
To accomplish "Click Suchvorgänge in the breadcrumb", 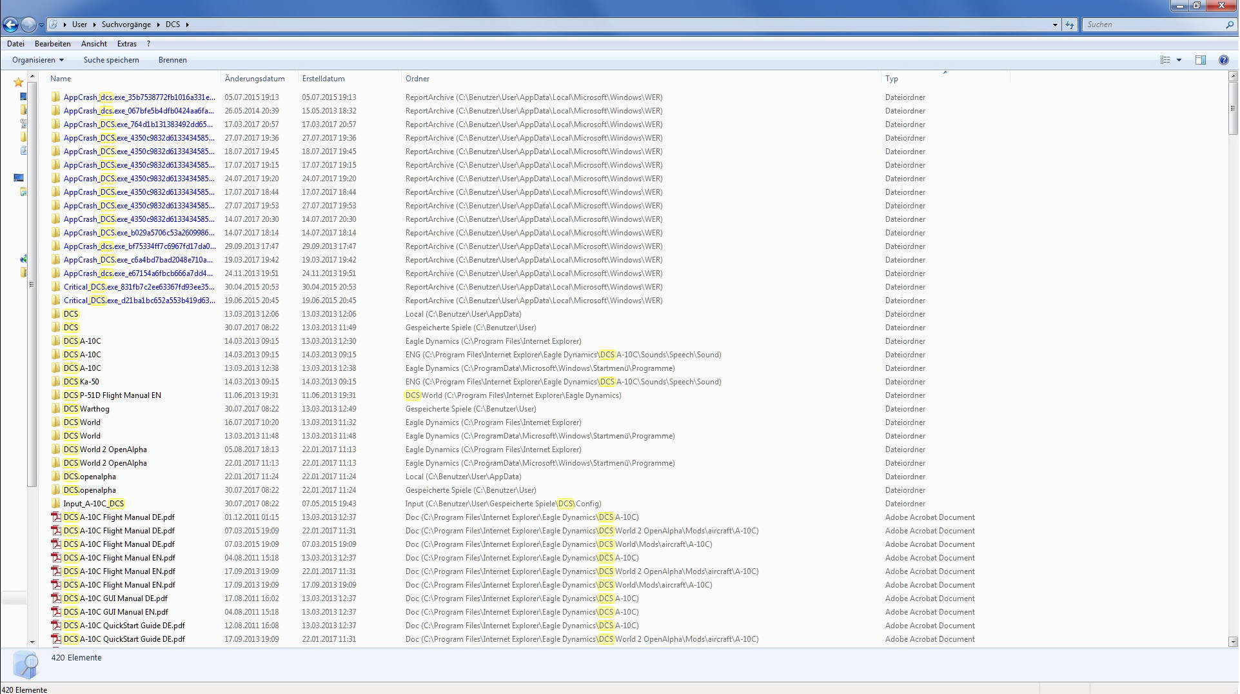I will pos(126,25).
